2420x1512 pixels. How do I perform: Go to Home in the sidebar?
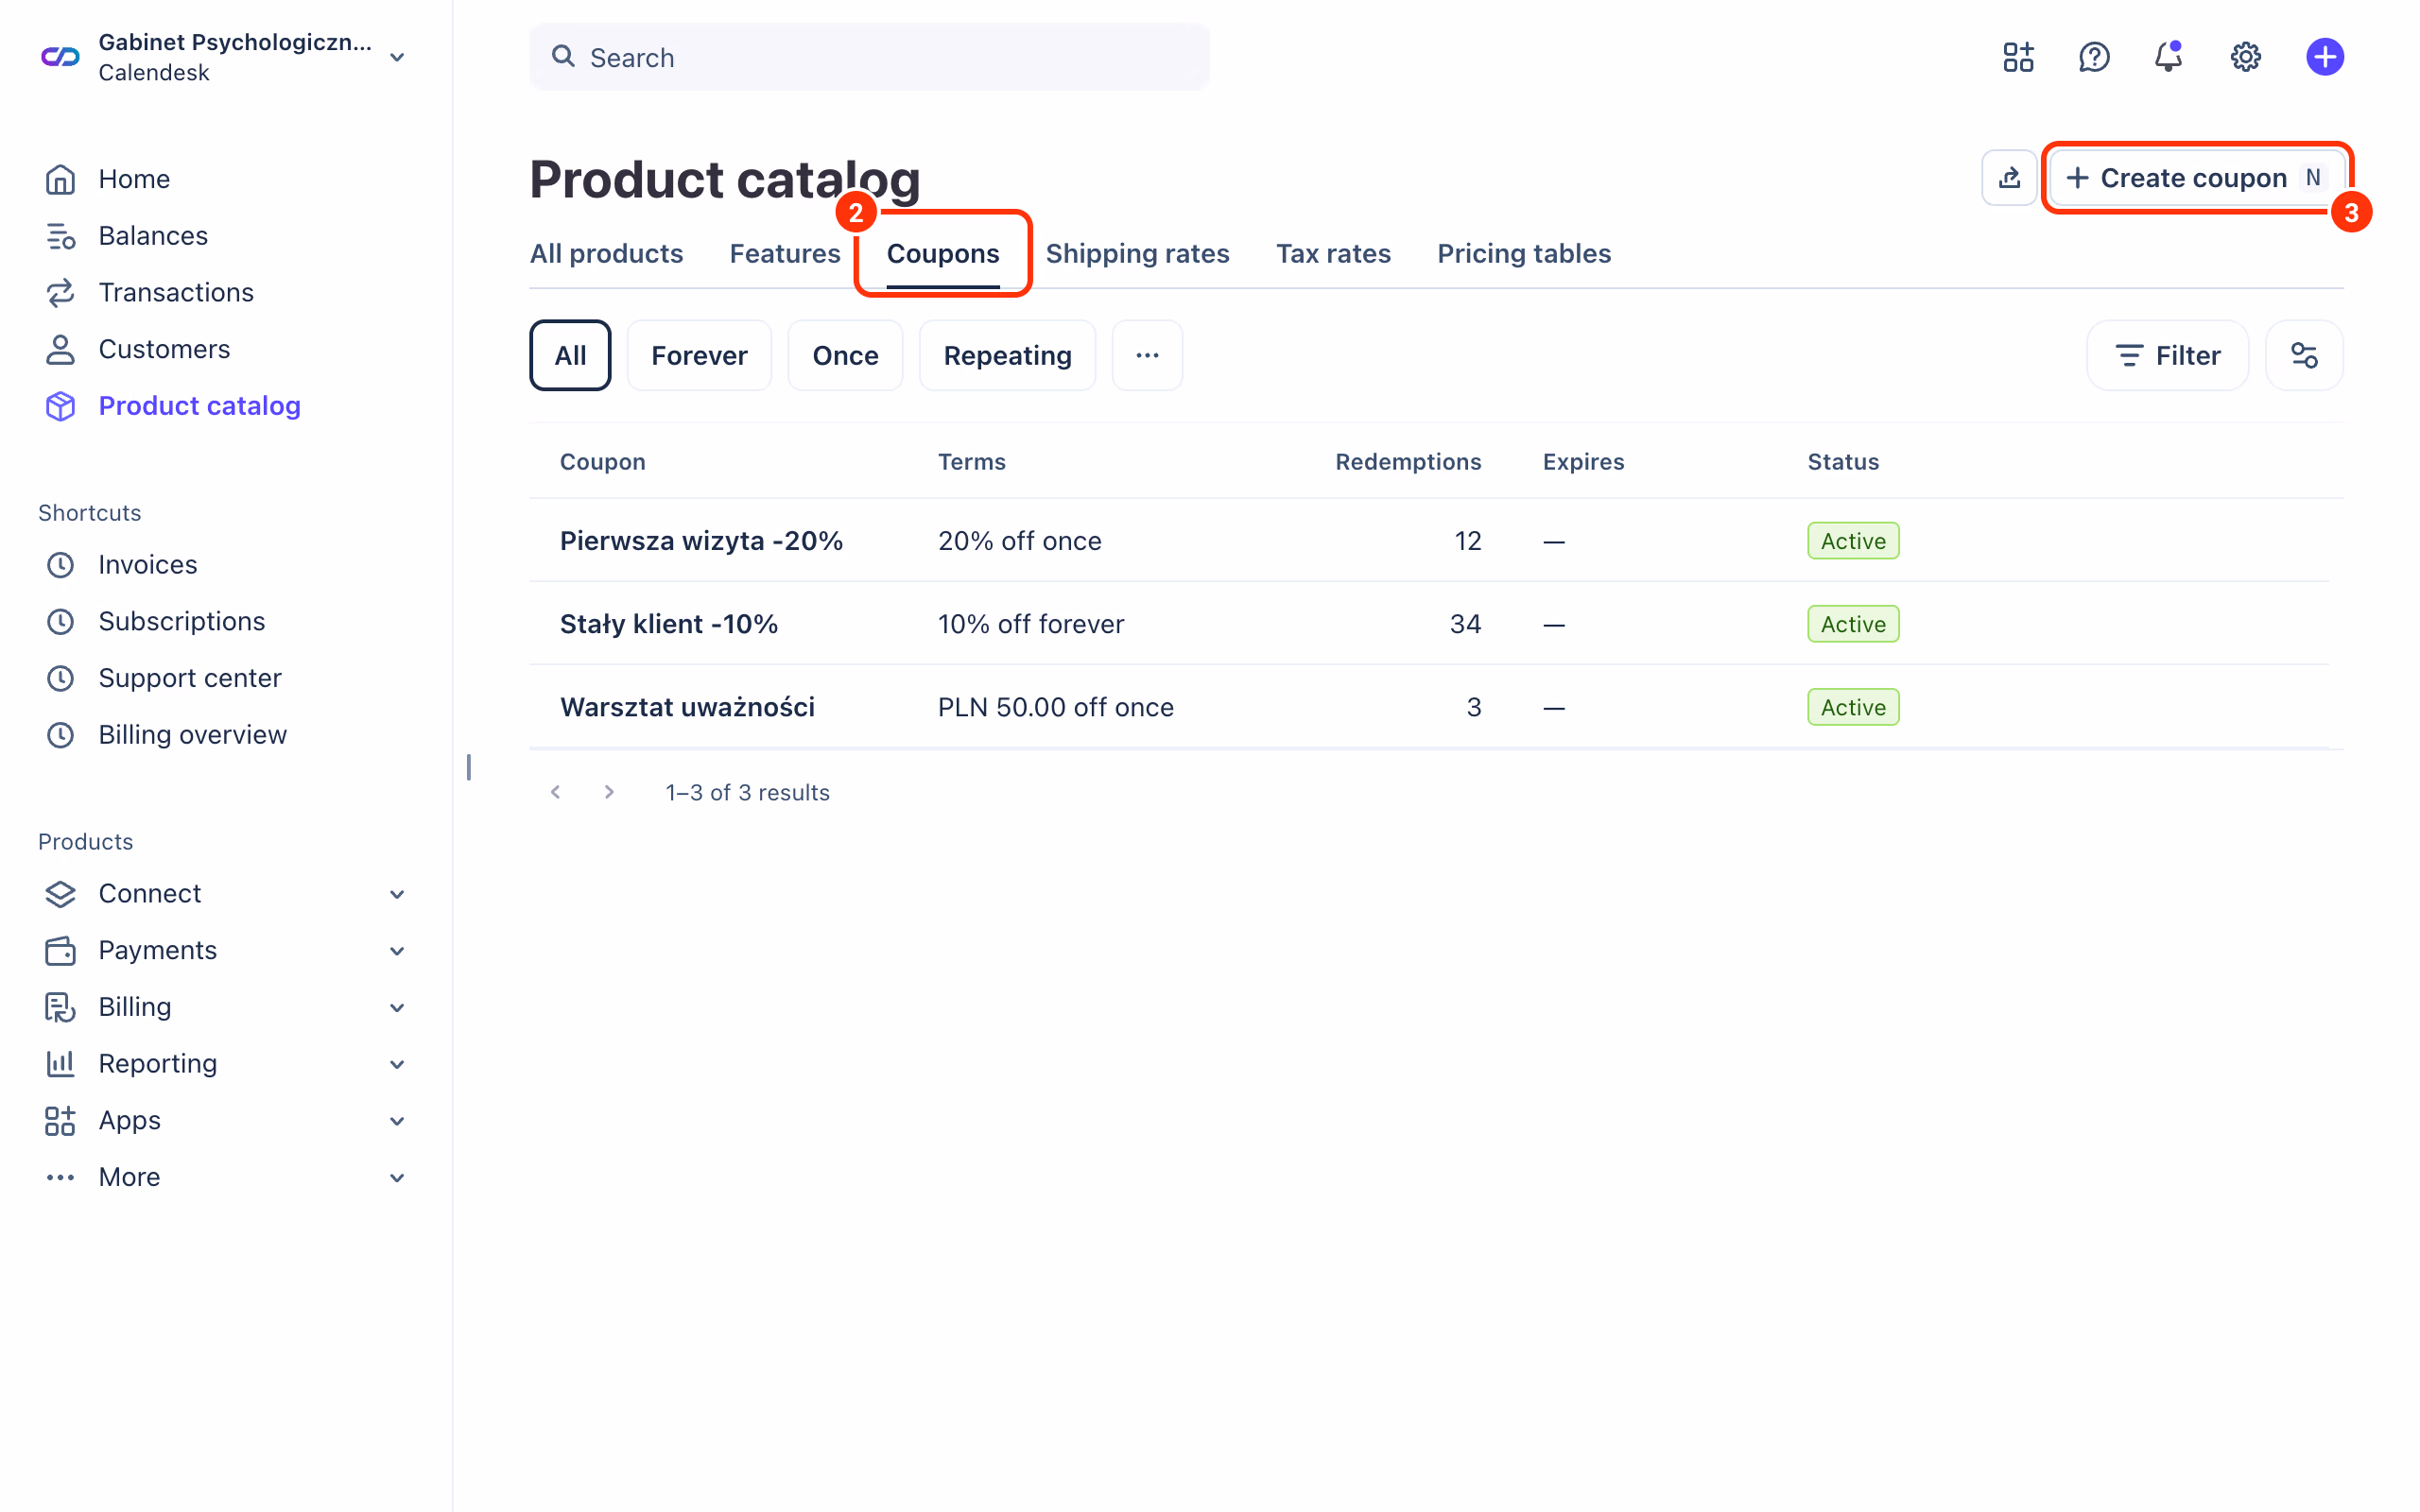point(134,179)
